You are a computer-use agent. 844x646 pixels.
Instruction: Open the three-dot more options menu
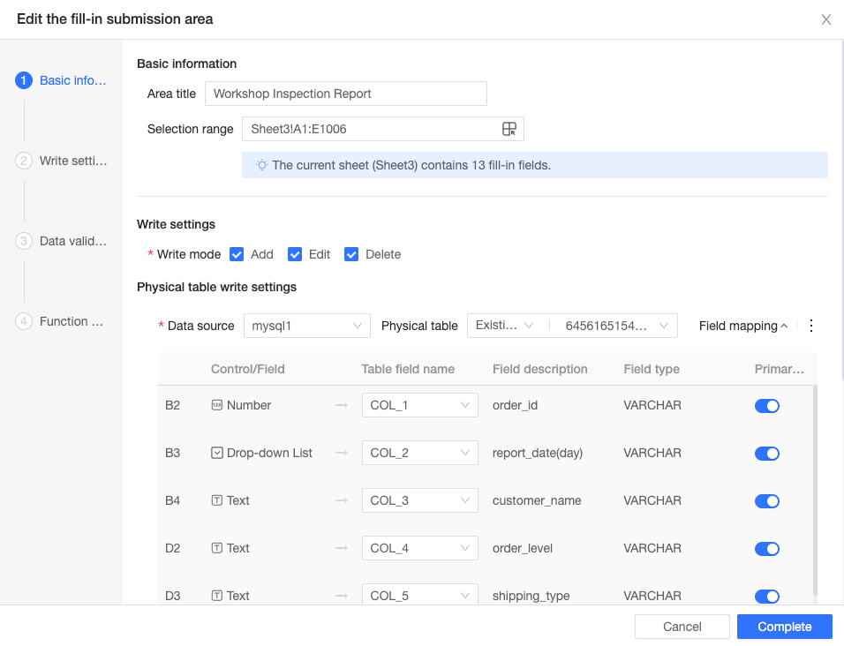click(x=811, y=326)
